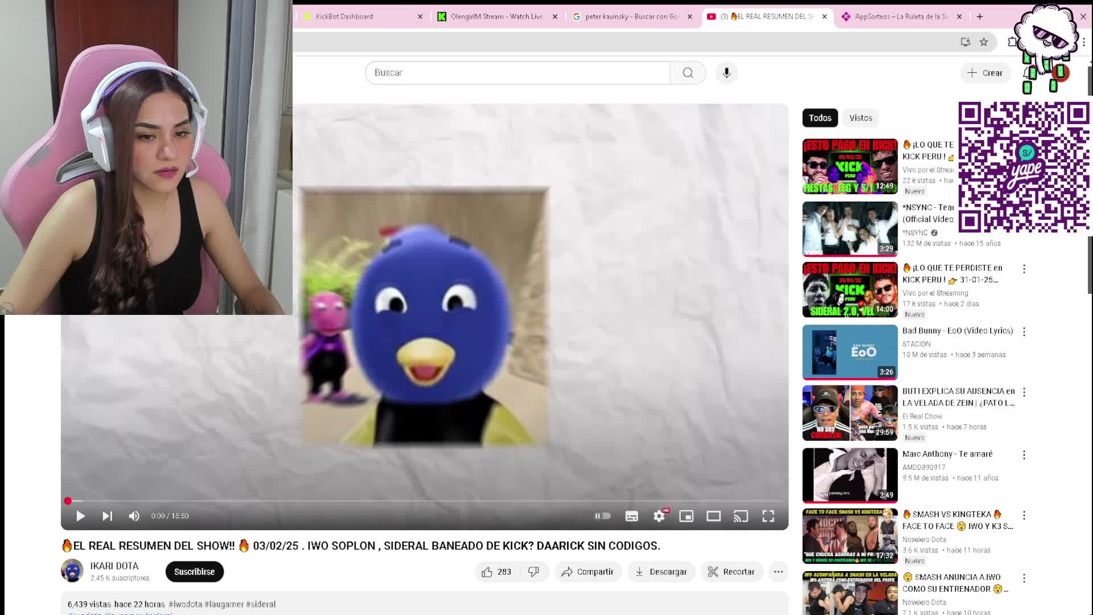1093x615 pixels.
Task: Cast video to a TV
Action: [x=741, y=516]
